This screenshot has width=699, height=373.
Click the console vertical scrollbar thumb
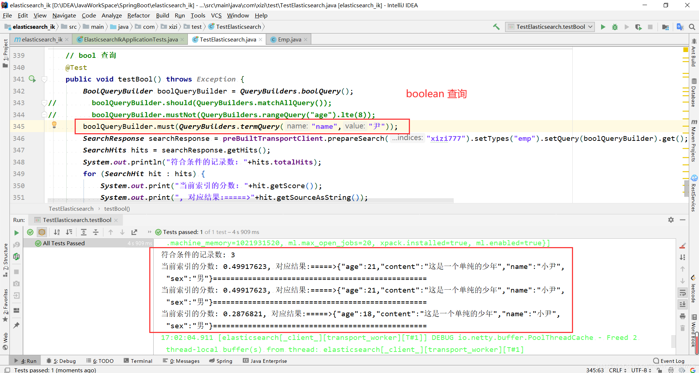click(674, 341)
